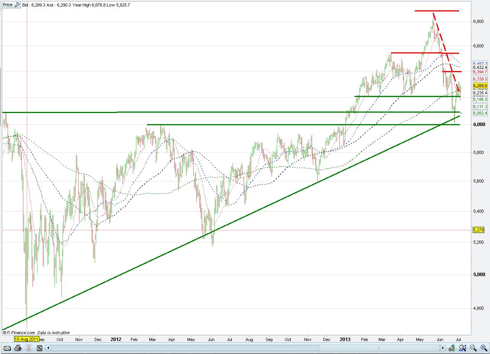
Task: Print the chart using printer icon
Action: coord(18,348)
